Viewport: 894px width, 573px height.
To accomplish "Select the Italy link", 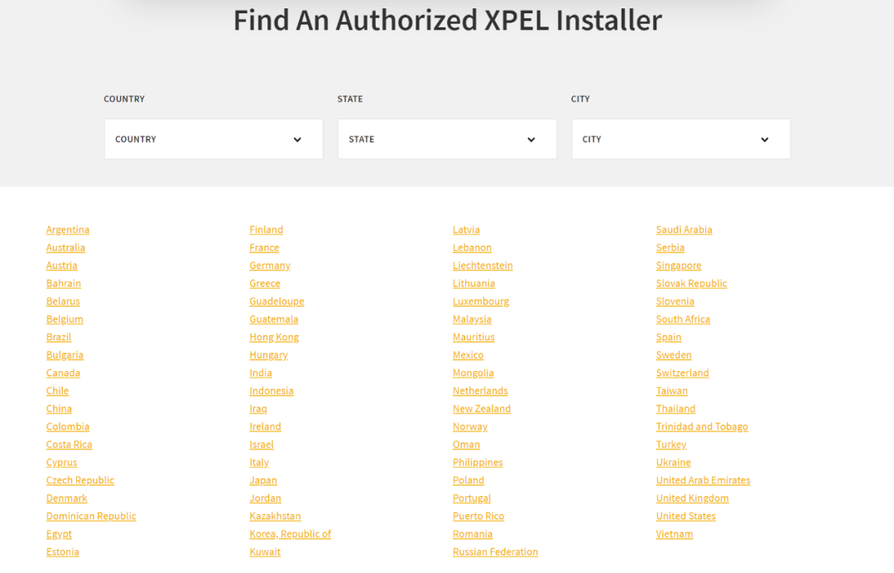I will [x=259, y=462].
